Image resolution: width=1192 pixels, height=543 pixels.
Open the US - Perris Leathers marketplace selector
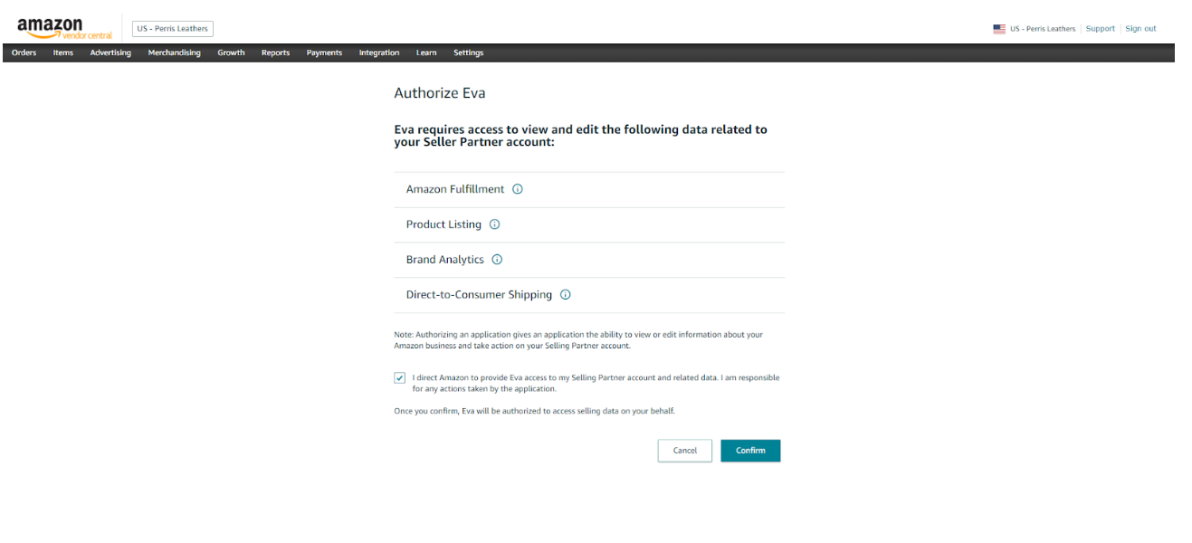point(172,28)
